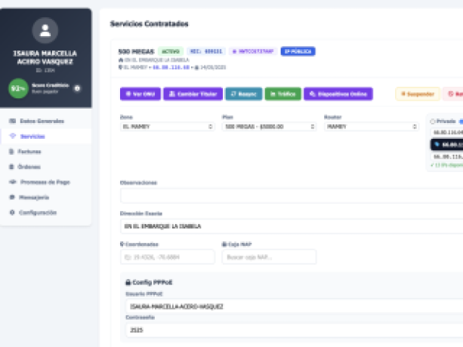This screenshot has height=347, width=463.
Task: Click the Cambiar Titular button
Action: pyautogui.click(x=193, y=94)
